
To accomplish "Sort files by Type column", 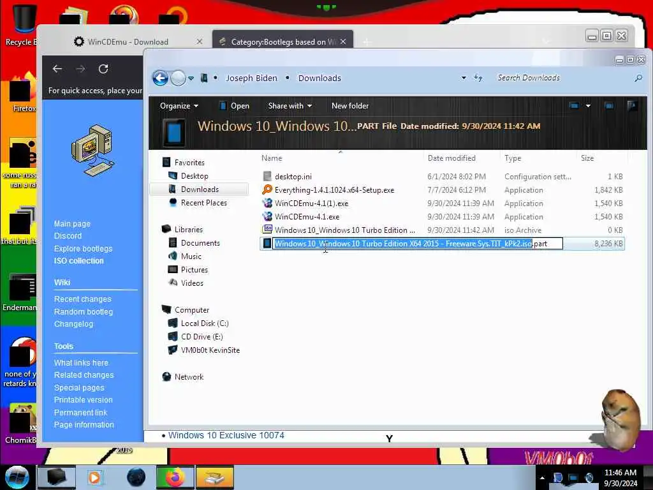I will coord(513,158).
